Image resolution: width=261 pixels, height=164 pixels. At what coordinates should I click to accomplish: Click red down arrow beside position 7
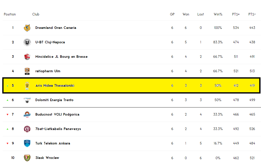(x=7, y=115)
